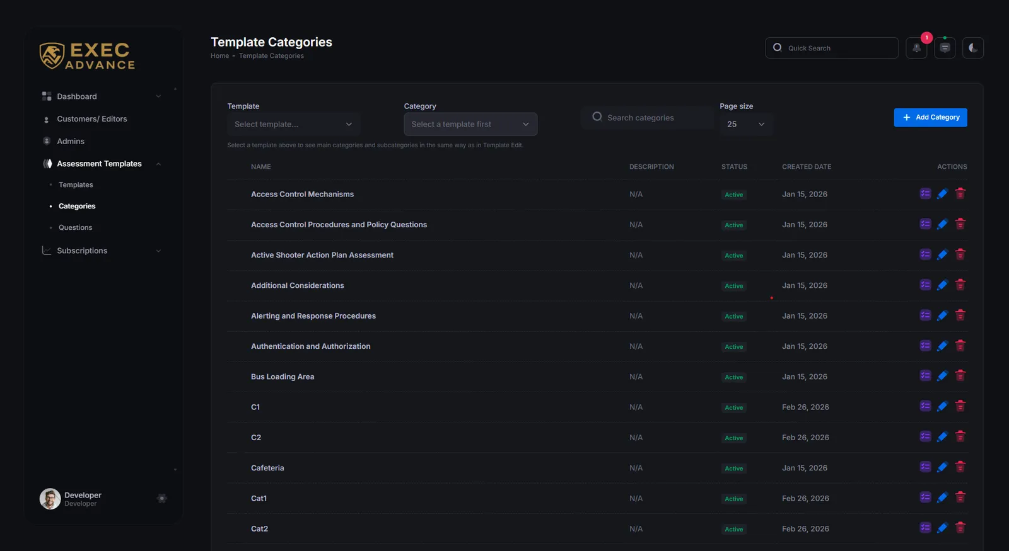
Task: Focus the Quick Search field
Action: pyautogui.click(x=832, y=48)
